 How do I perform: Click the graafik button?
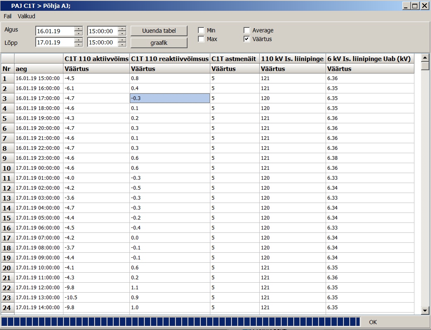[x=159, y=42]
